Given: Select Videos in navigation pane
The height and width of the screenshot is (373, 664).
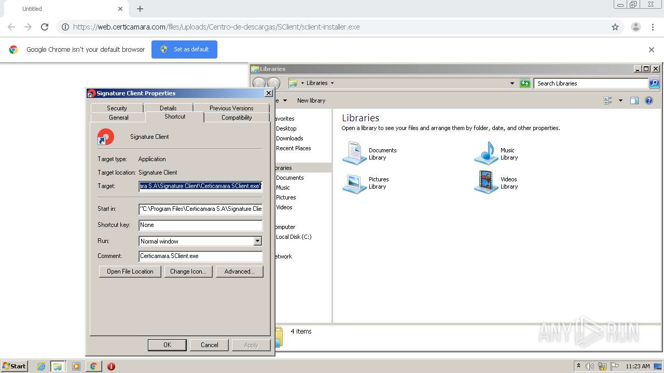Looking at the screenshot, I should tap(284, 207).
